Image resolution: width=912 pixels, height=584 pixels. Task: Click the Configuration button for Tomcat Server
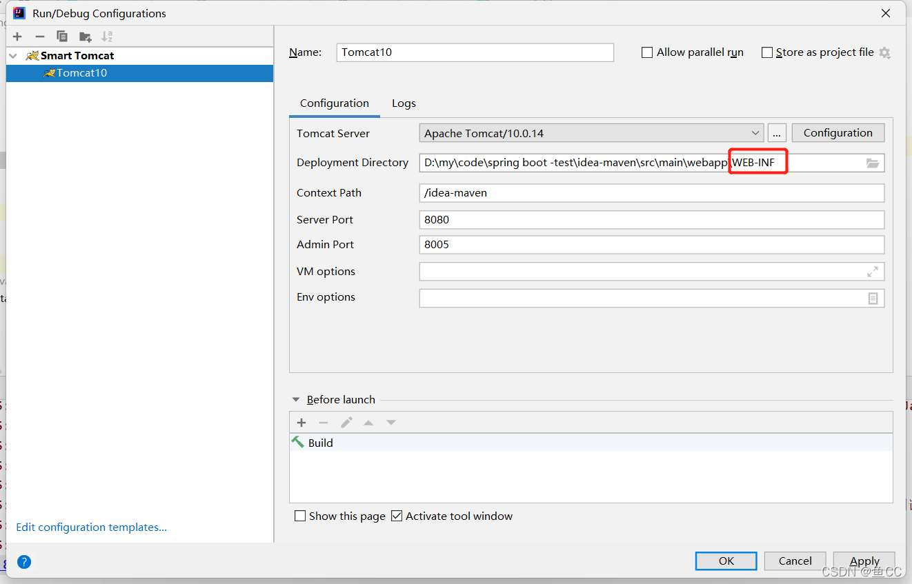838,133
